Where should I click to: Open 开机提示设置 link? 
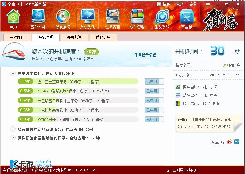[x=145, y=55]
